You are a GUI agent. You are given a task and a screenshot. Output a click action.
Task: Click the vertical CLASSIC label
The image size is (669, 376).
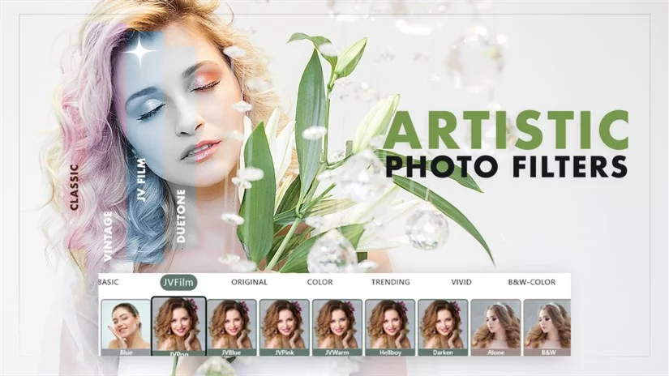pyautogui.click(x=75, y=187)
